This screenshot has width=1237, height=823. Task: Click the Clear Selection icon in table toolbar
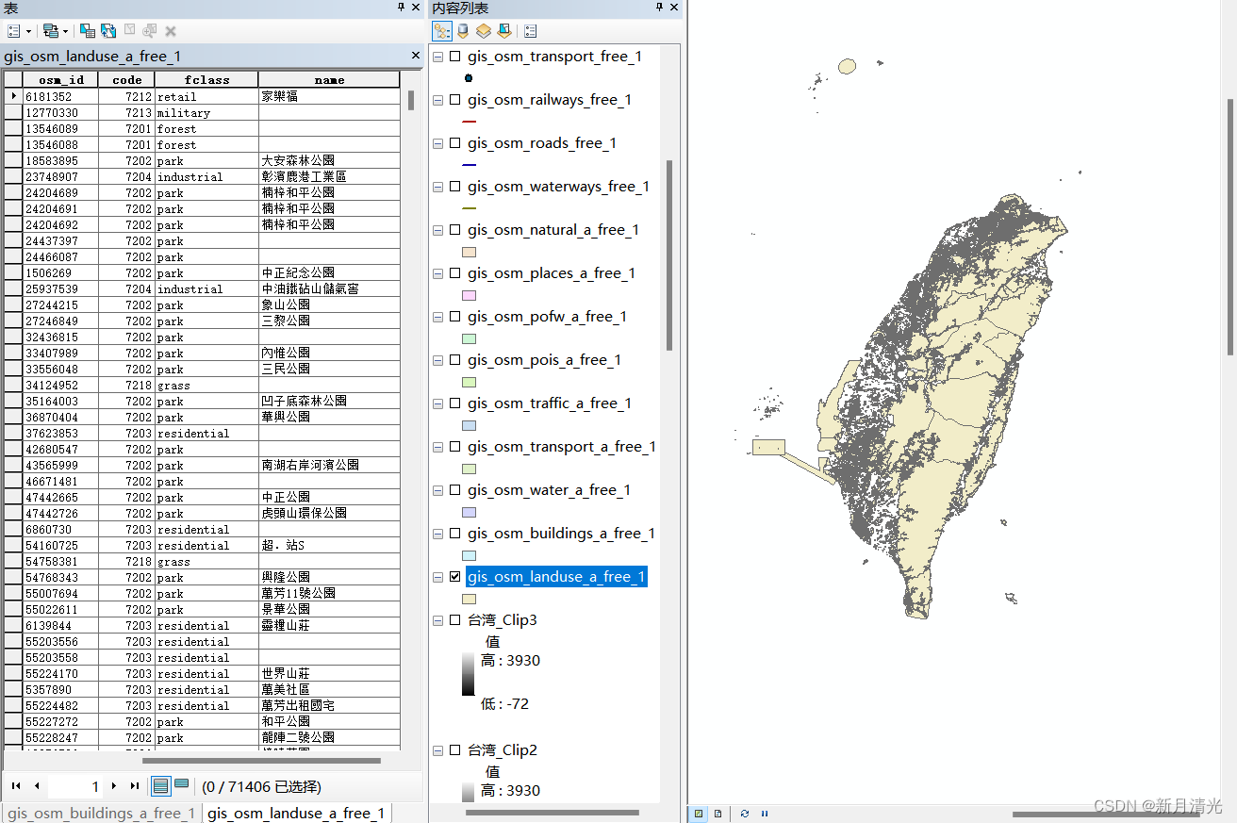coord(129,31)
